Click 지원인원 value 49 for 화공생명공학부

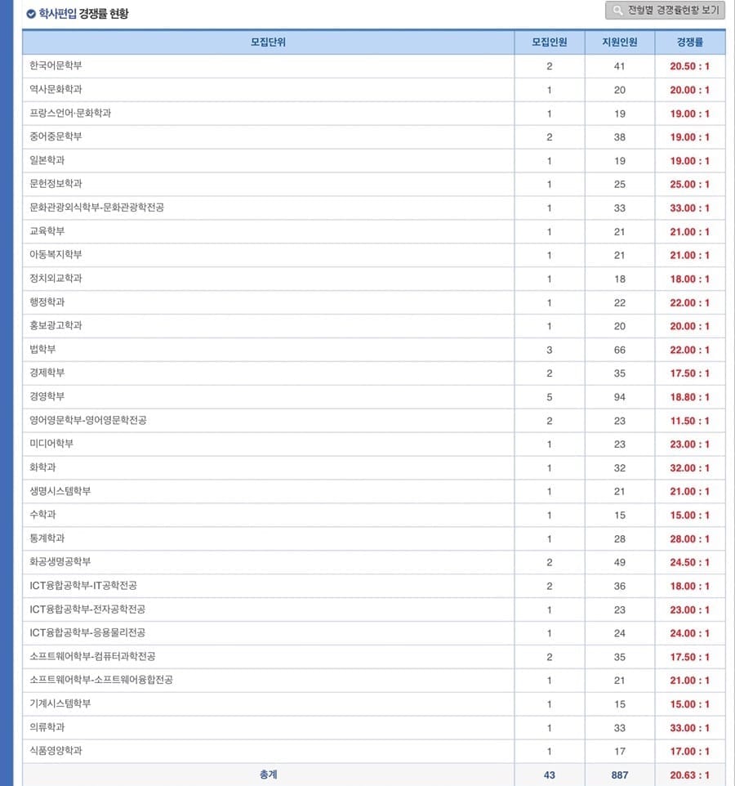[x=619, y=562]
